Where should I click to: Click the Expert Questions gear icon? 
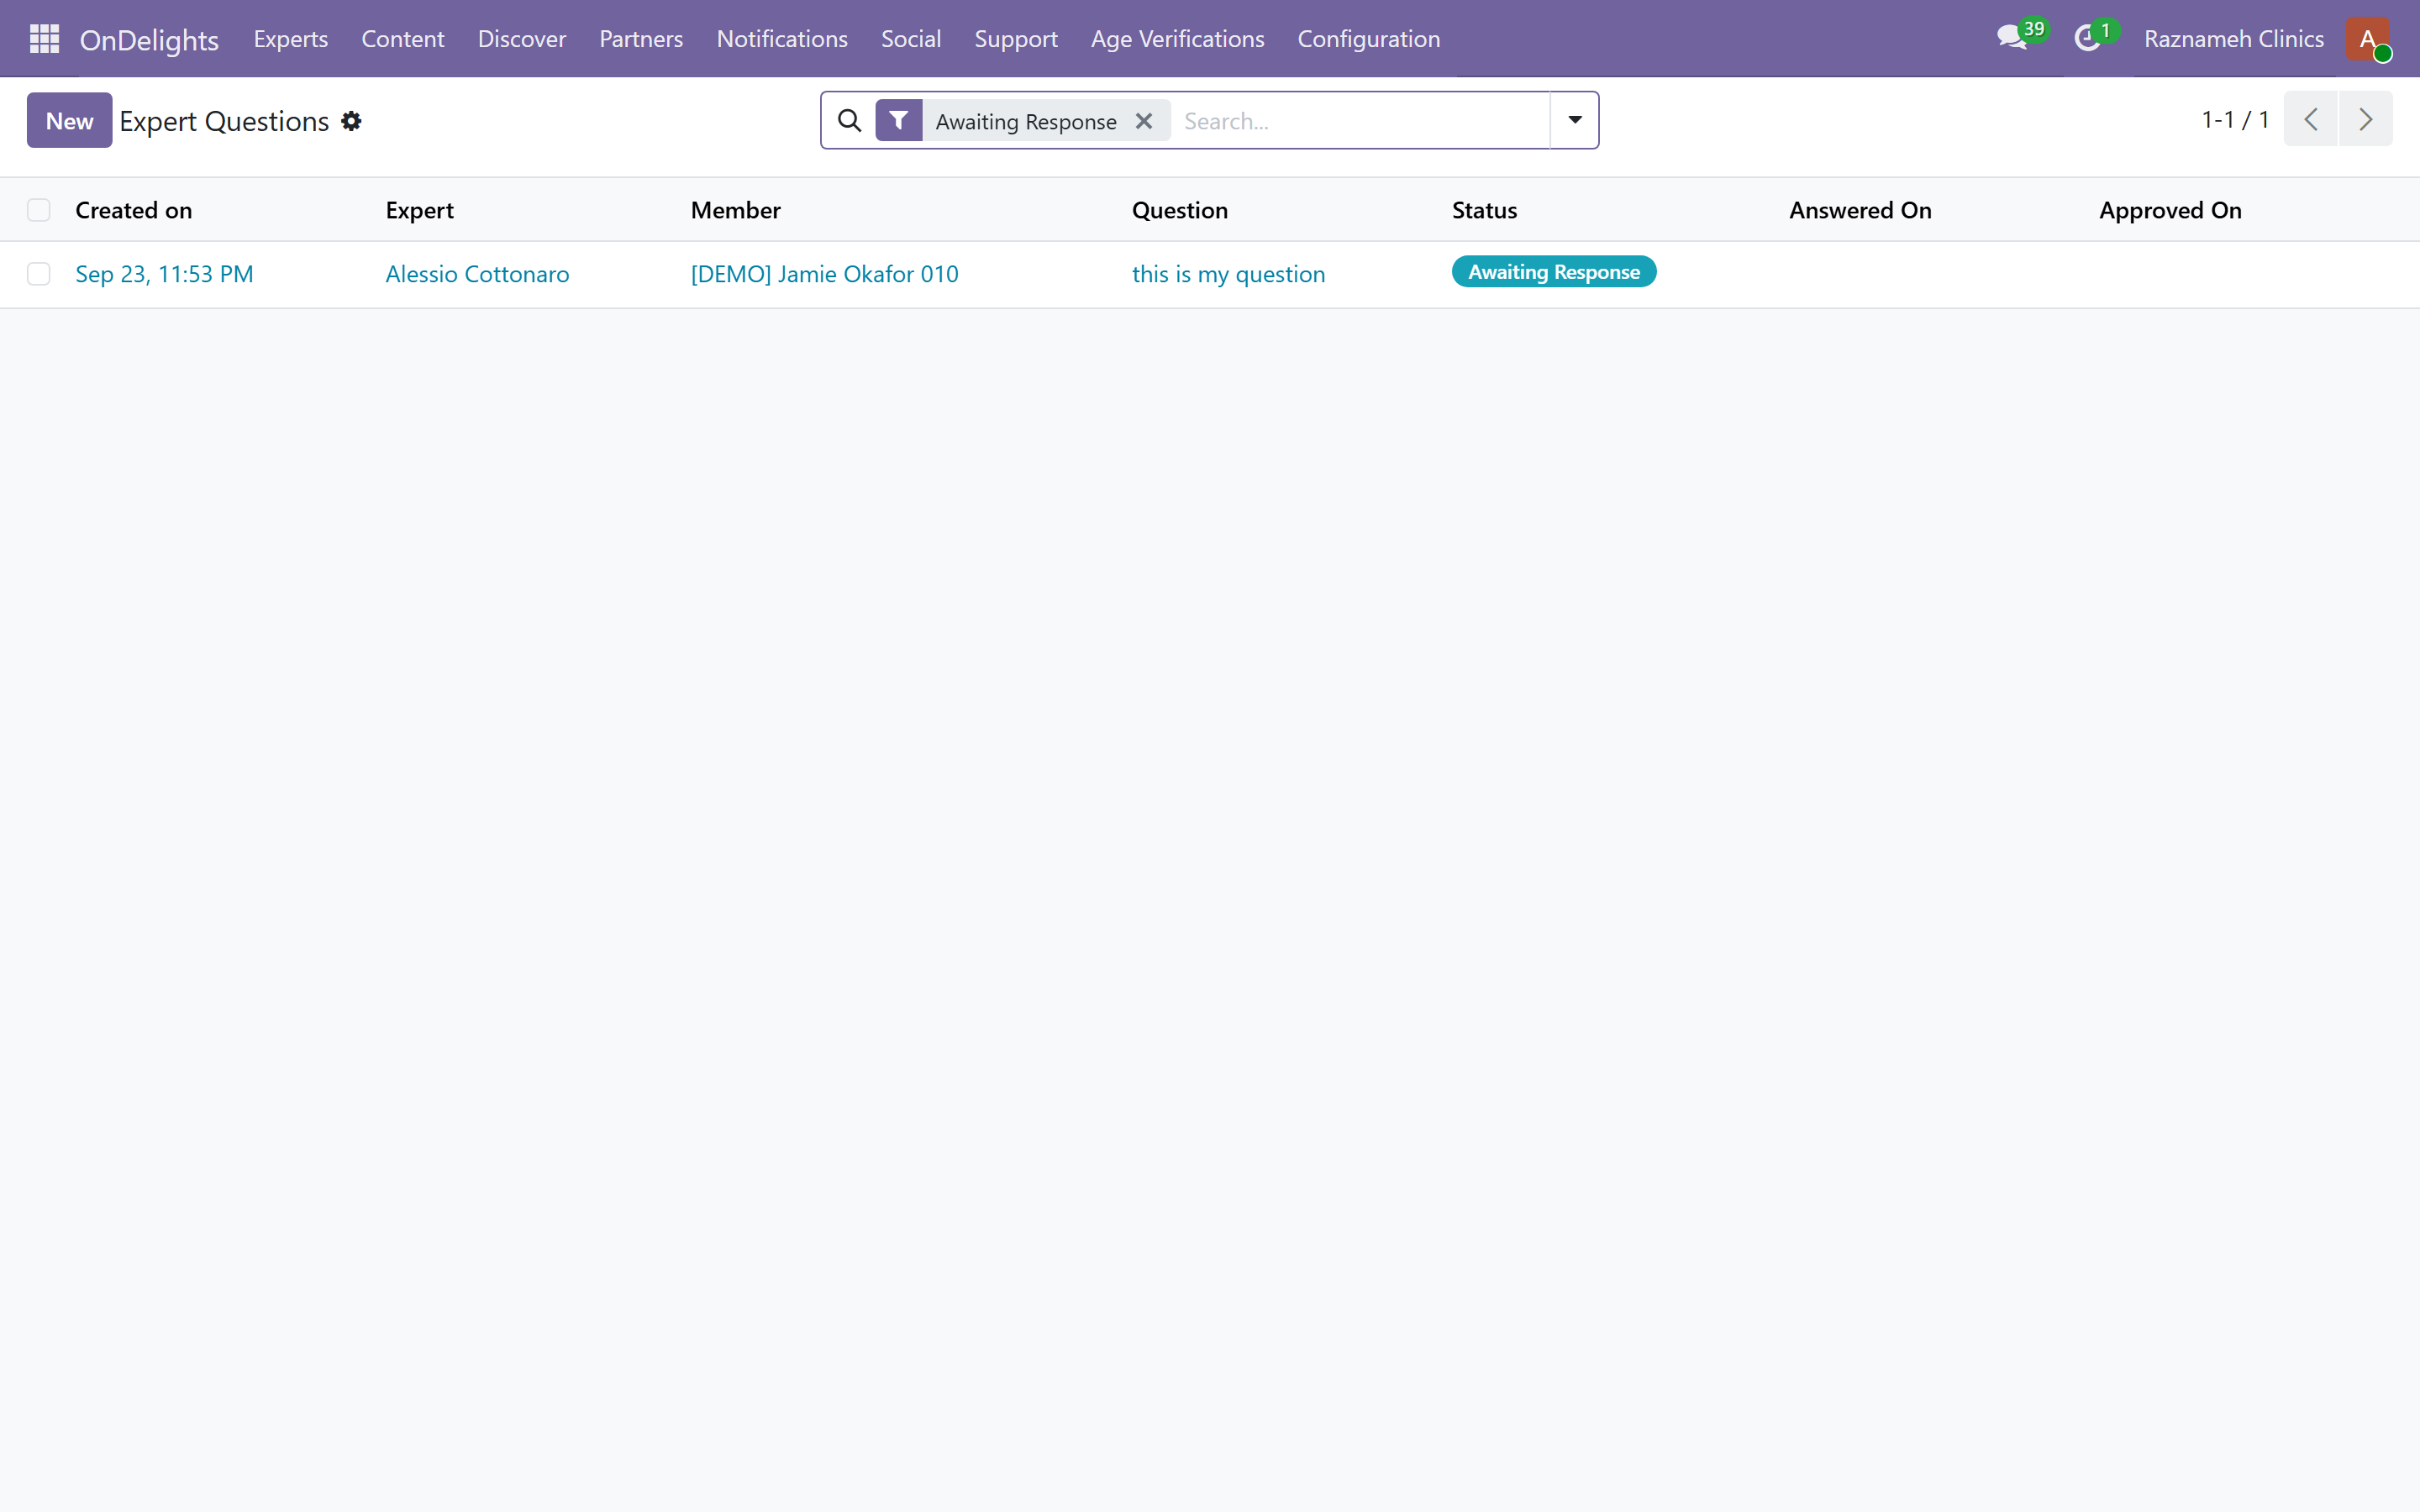point(351,121)
